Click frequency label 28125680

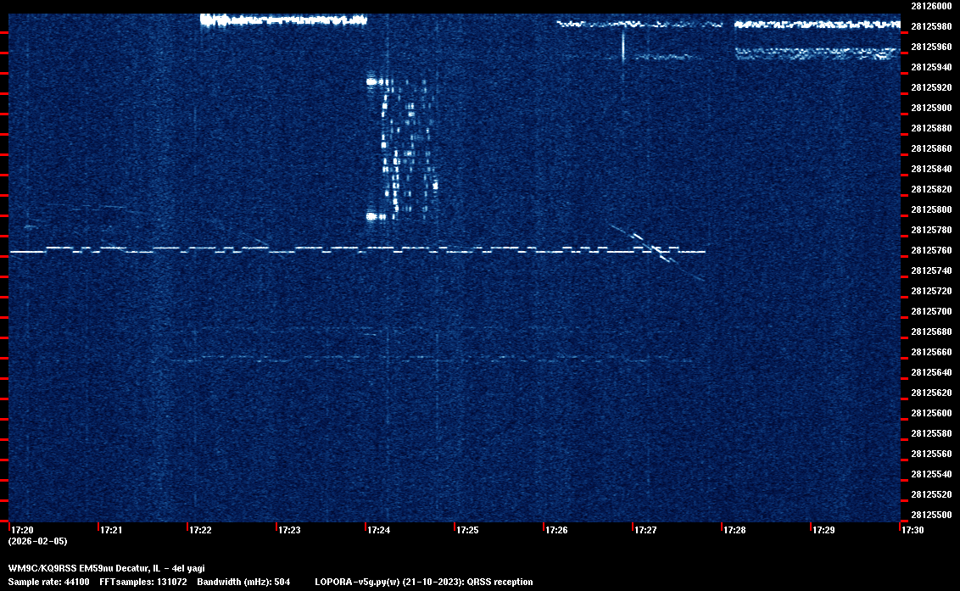pos(931,332)
